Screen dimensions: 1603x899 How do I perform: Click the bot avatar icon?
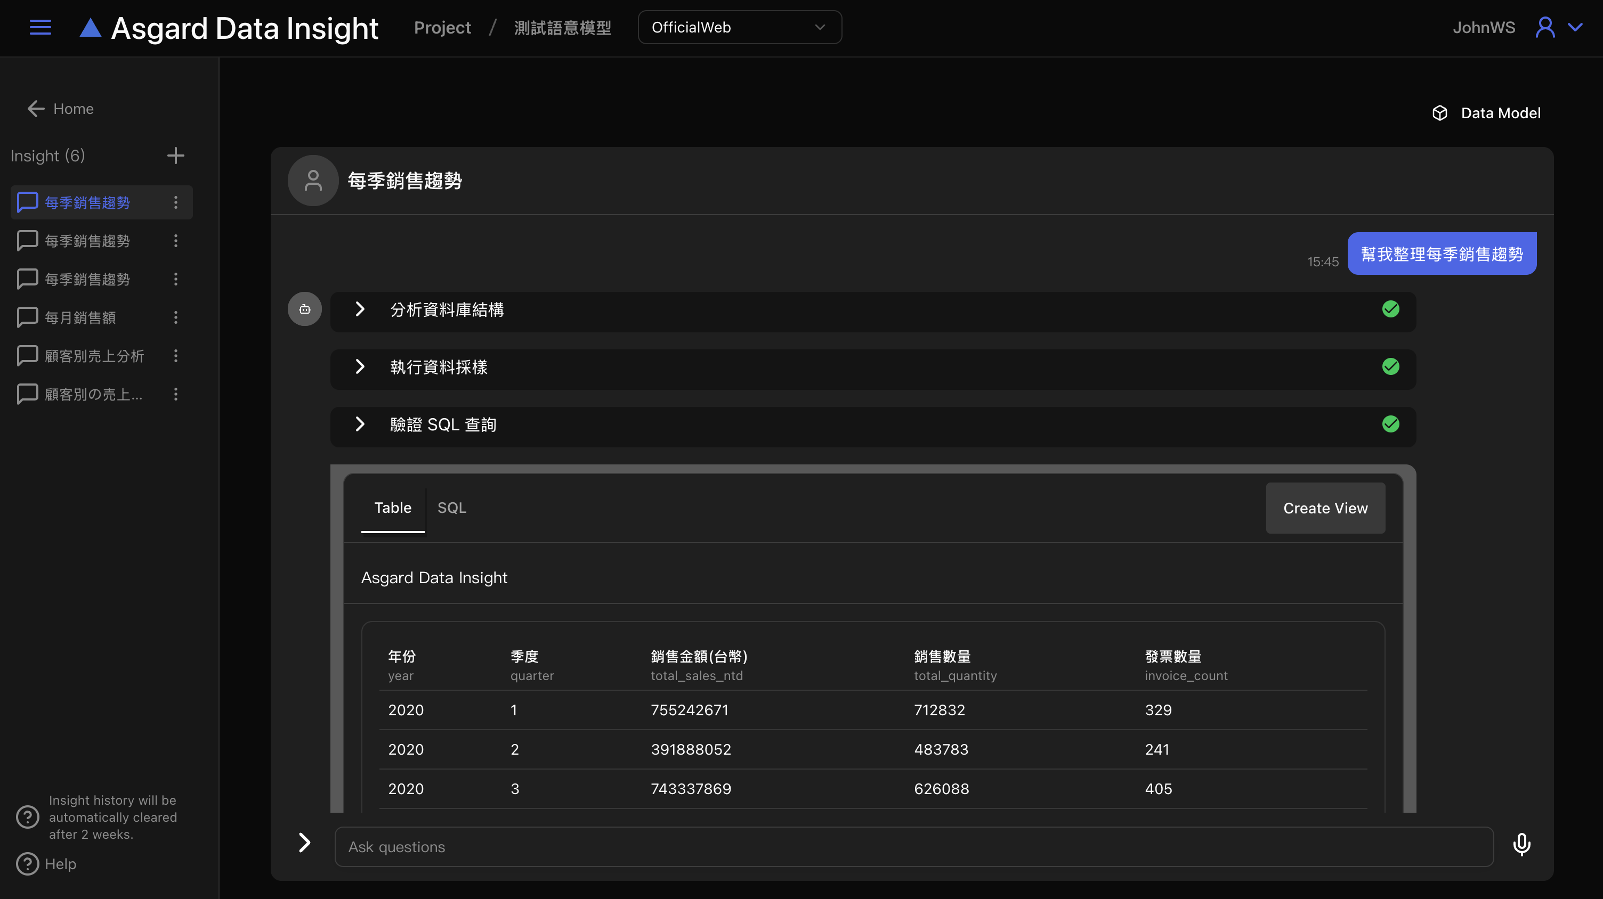[x=304, y=309]
